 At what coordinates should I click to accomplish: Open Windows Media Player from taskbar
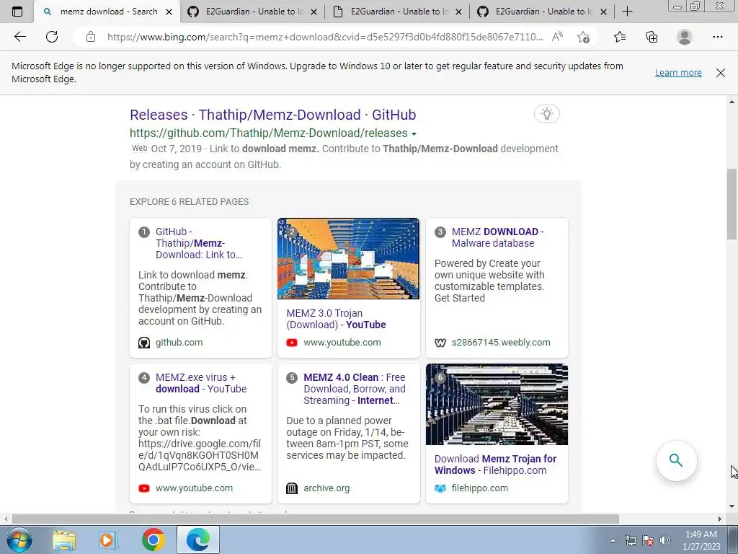tap(107, 540)
